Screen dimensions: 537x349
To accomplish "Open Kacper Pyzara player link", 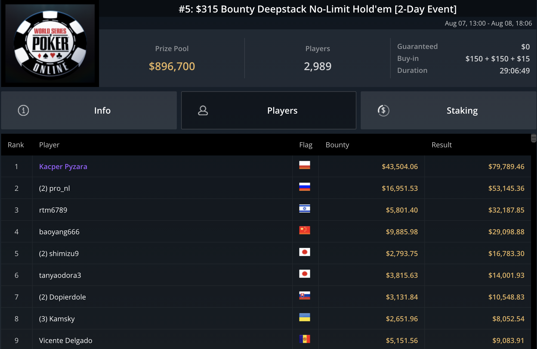I will tap(63, 166).
